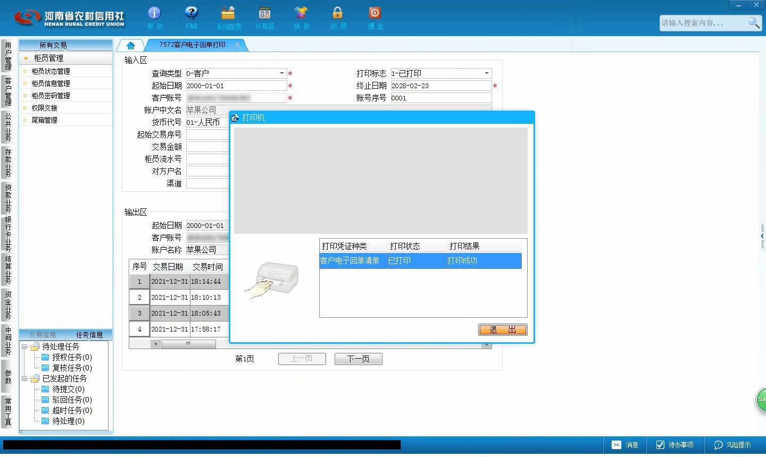766x457 pixels.
Task: Switch to 任务信息 tab
Action: click(89, 335)
